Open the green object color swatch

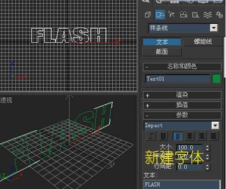[x=216, y=79]
